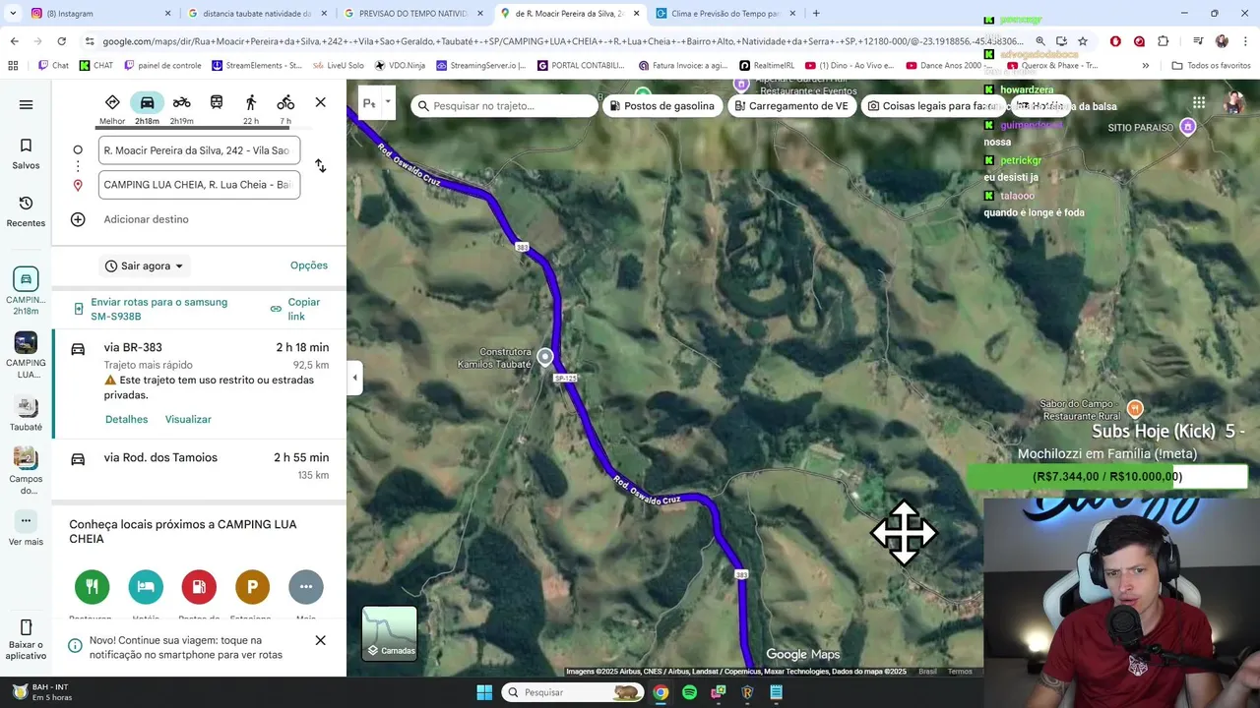
Task: Swap origin and destination
Action: (x=320, y=166)
